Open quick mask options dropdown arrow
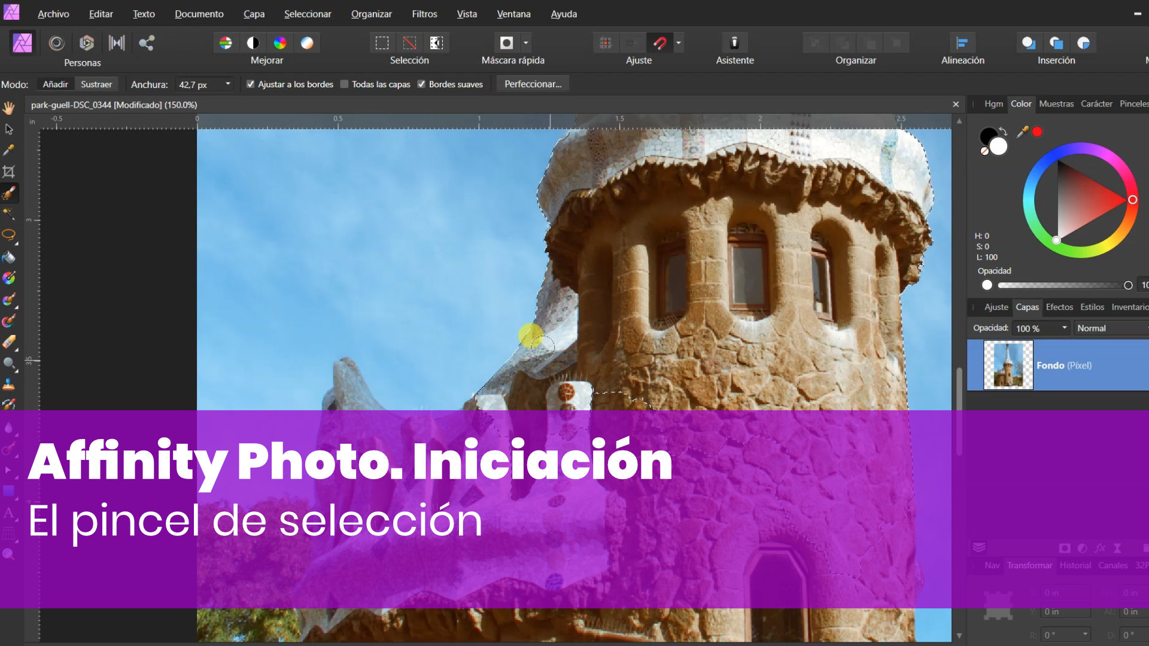 click(x=526, y=43)
